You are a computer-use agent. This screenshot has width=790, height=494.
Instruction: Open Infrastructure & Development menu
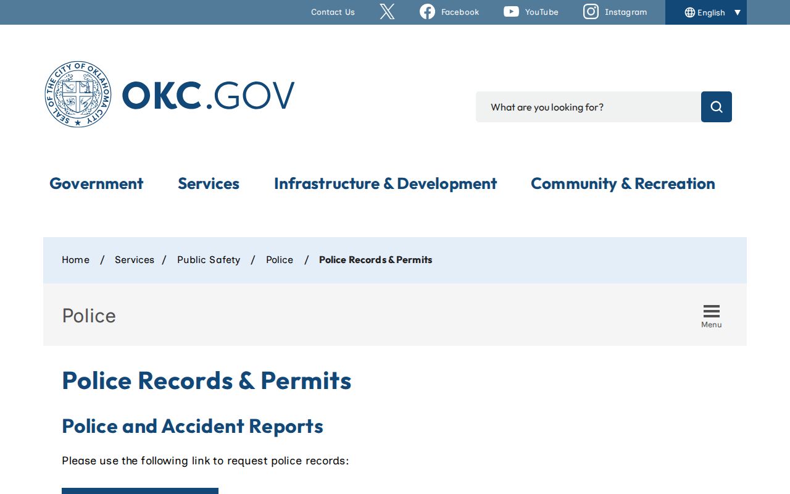click(385, 183)
